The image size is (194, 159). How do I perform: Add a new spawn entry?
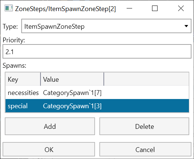pyautogui.click(x=50, y=126)
